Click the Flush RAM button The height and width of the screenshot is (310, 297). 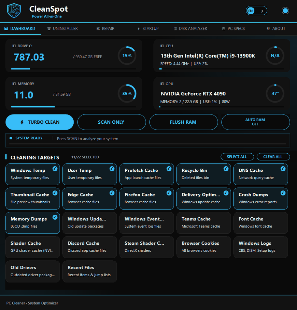coord(183,122)
